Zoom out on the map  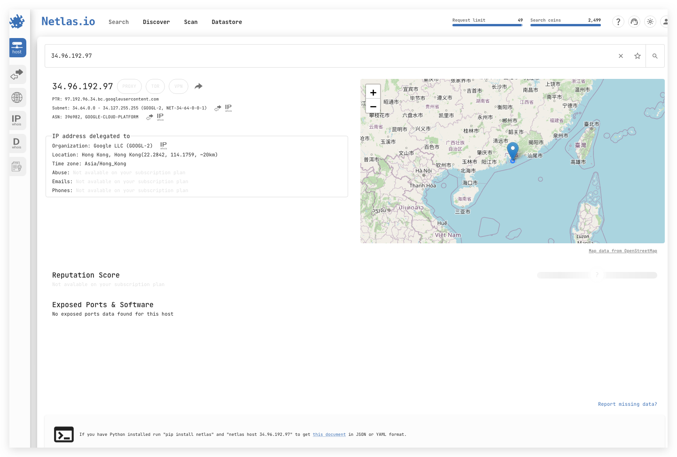[373, 107]
